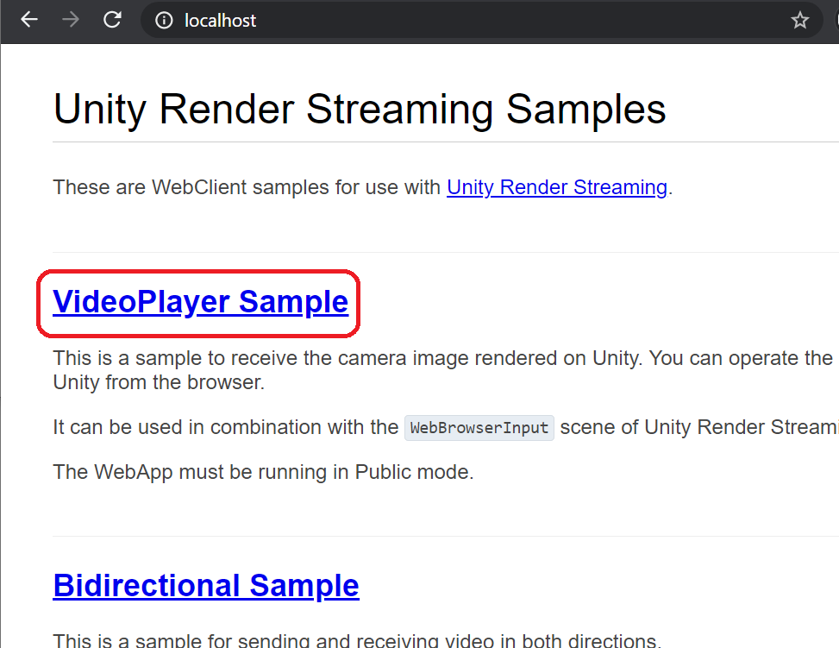Click the divider line under the main heading
The image size is (839, 648).
pyautogui.click(x=431, y=142)
